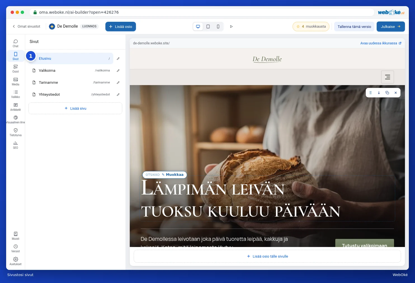Open the Valikko menu panel

click(x=16, y=94)
